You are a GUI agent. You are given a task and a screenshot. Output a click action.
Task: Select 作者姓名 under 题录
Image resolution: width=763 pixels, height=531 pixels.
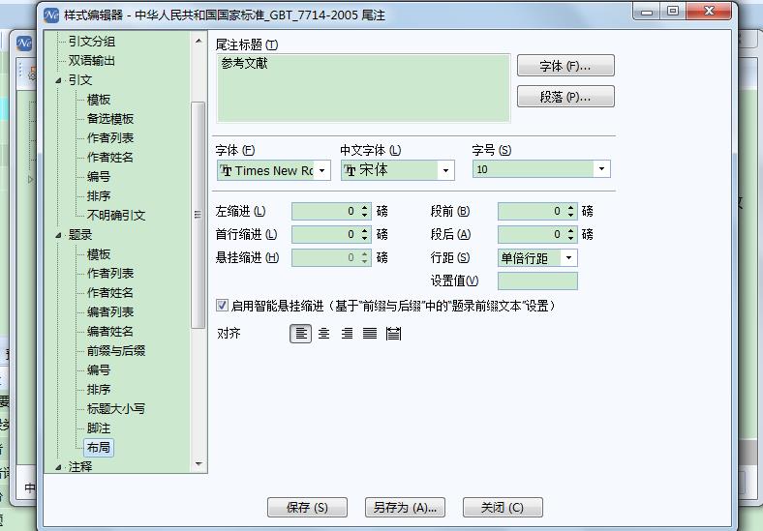pyautogui.click(x=110, y=293)
